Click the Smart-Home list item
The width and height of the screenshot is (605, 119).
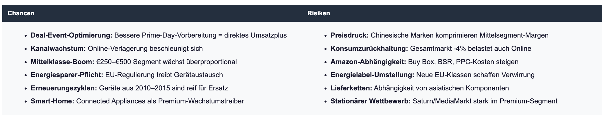click(x=52, y=101)
